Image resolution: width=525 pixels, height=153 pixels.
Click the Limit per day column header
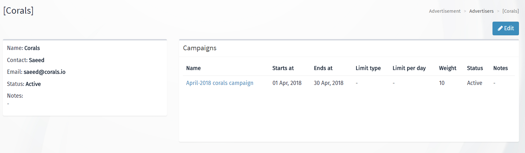click(409, 68)
